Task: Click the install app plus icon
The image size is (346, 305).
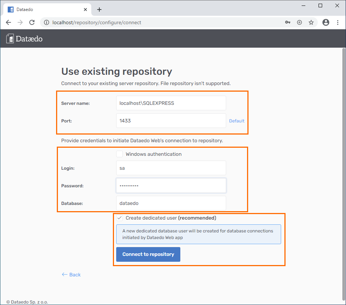Action: [299, 22]
